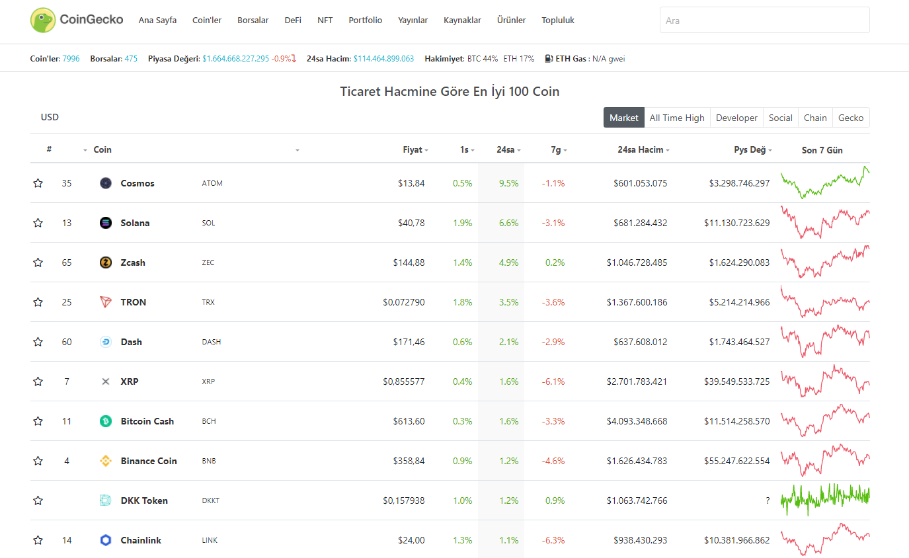Viewport: 909px width, 558px height.
Task: Open the Bitcoin Cash coin link
Action: coord(147,421)
